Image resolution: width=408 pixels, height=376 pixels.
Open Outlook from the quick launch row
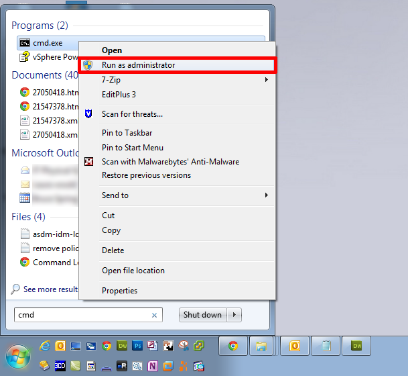(x=60, y=346)
